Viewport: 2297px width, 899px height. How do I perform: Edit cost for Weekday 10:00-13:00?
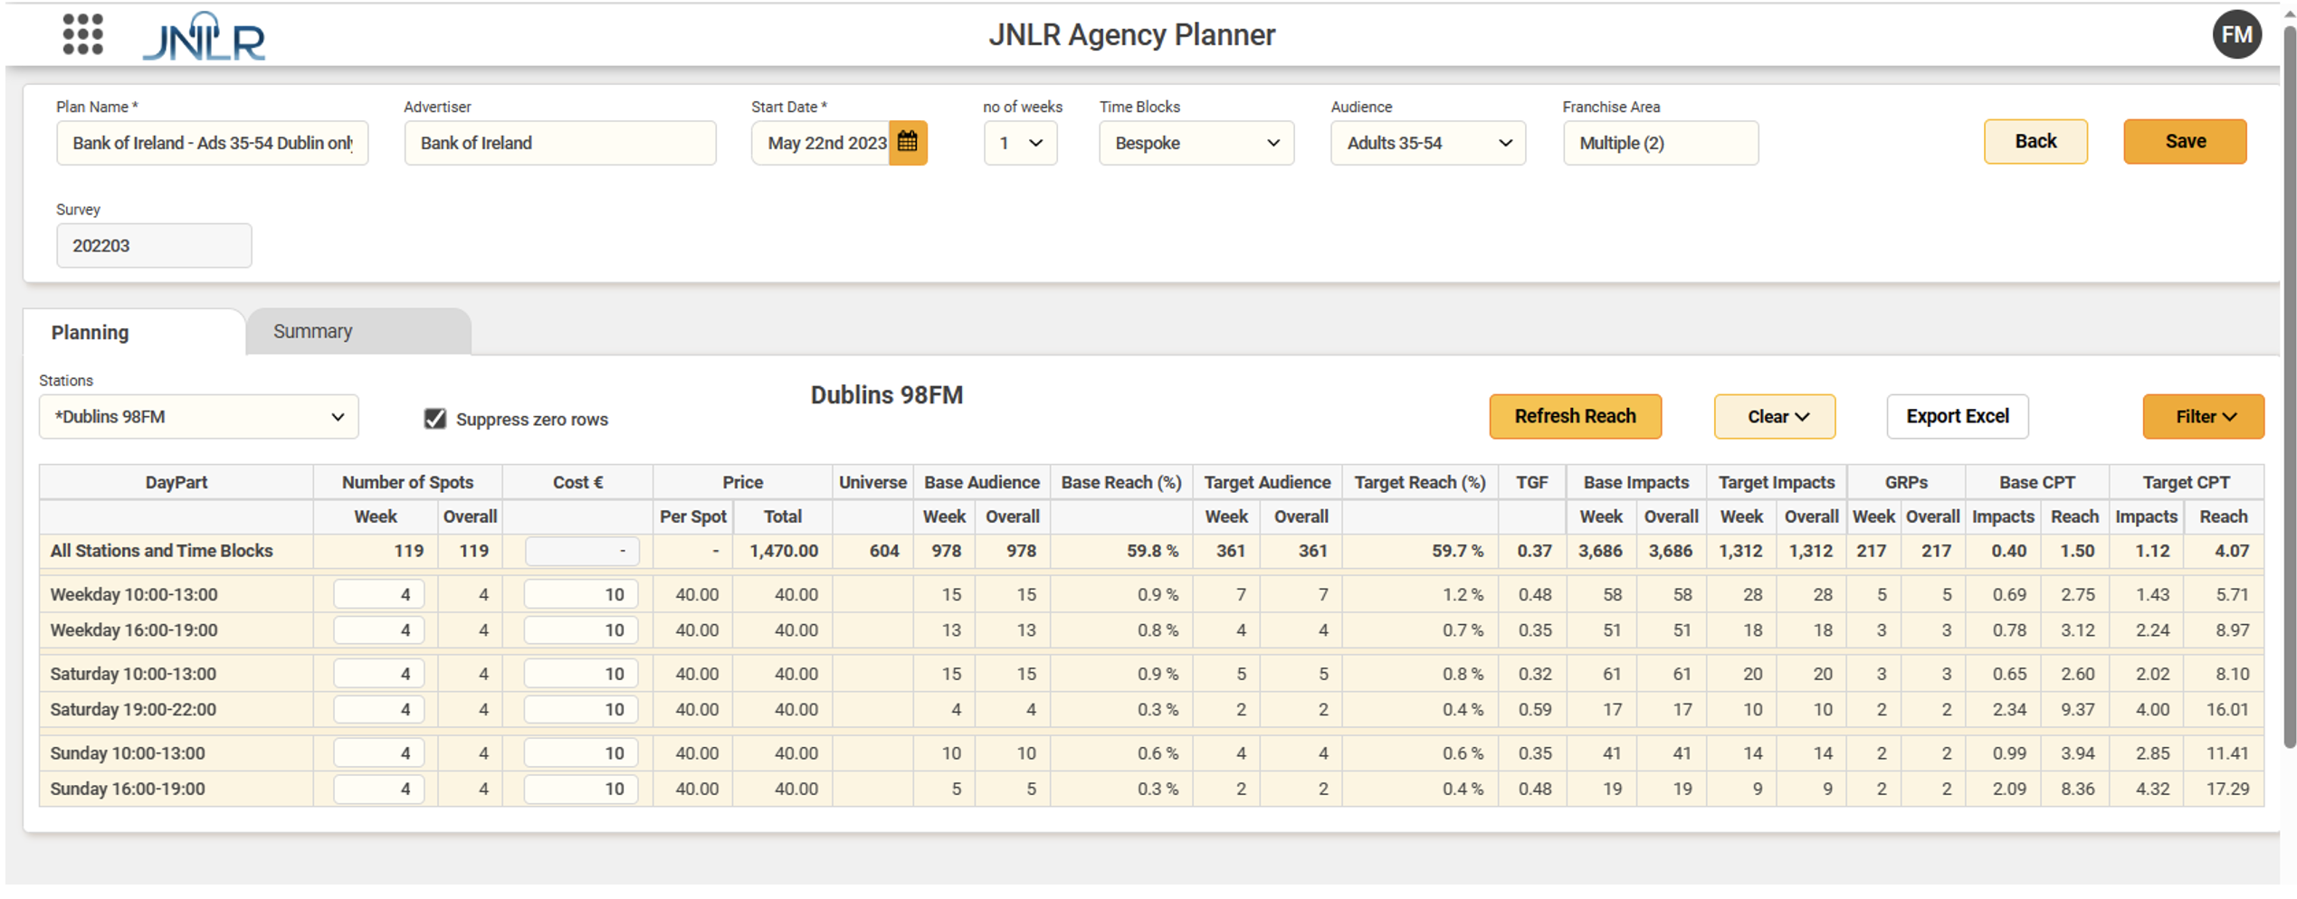[x=581, y=594]
